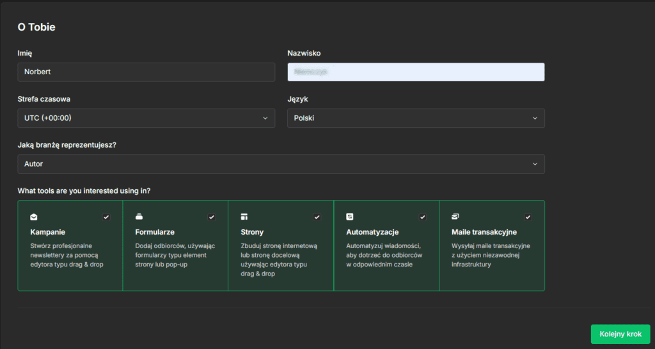
Task: Click the Kampanie envelope icon
Action: tap(34, 217)
